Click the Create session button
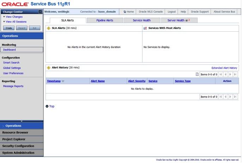The height and width of the screenshot is (163, 242). pyautogui.click(x=9, y=28)
